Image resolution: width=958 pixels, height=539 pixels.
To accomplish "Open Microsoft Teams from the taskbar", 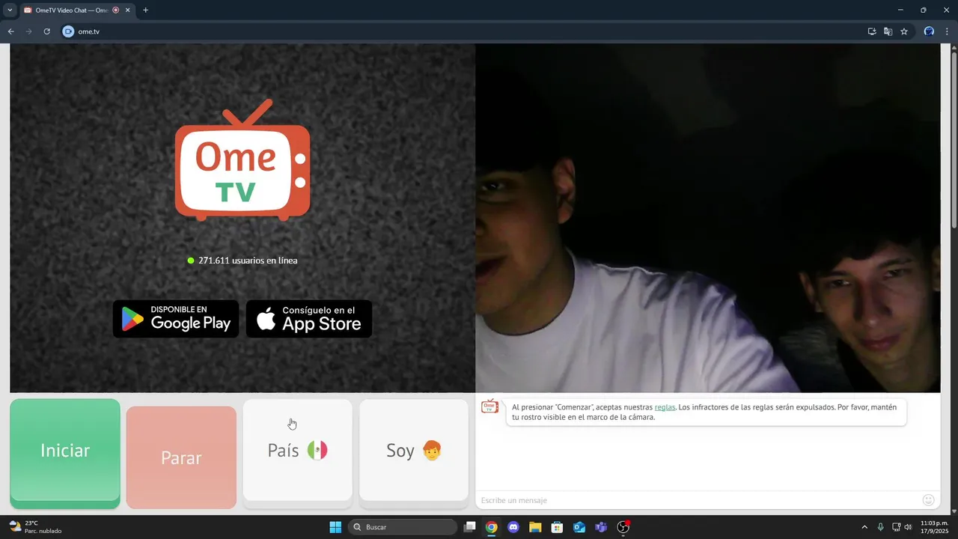I will tap(601, 527).
